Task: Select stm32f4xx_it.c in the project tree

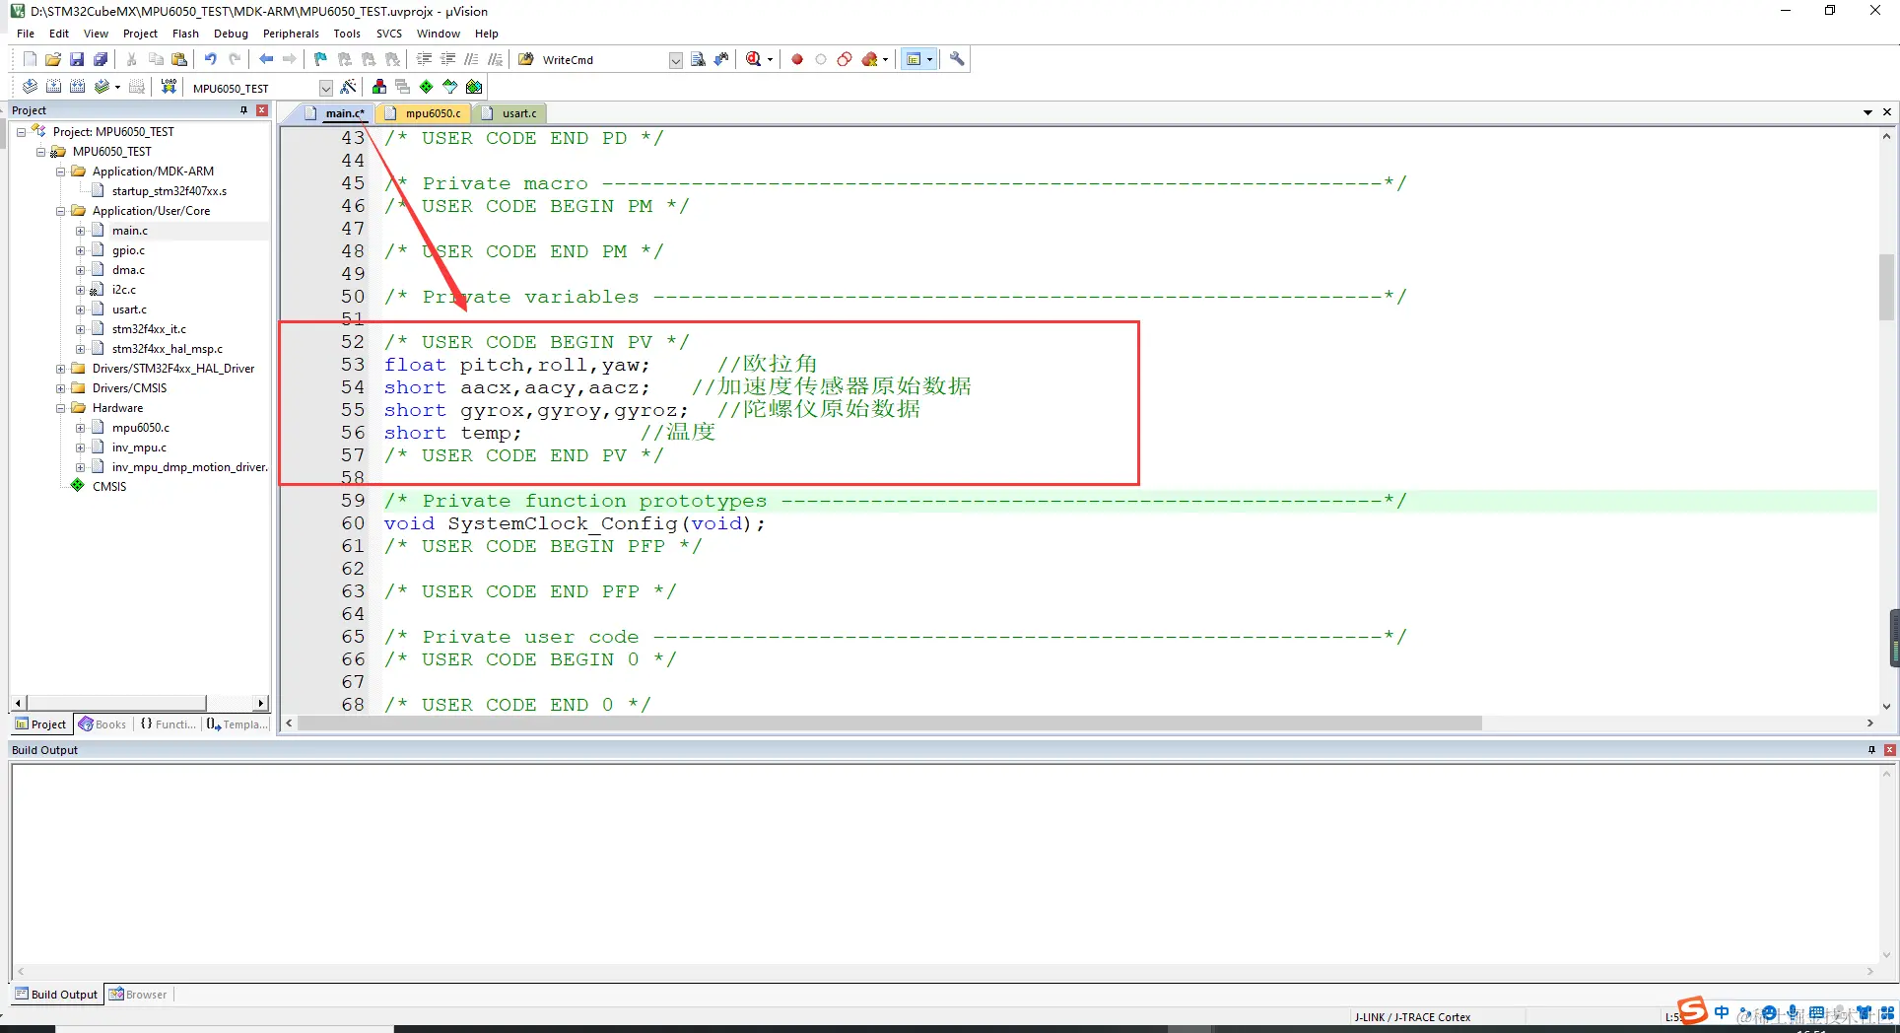Action: (x=149, y=329)
